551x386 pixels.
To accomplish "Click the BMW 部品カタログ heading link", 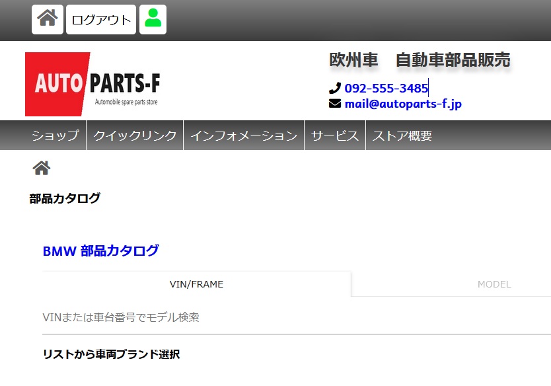I will (x=100, y=251).
